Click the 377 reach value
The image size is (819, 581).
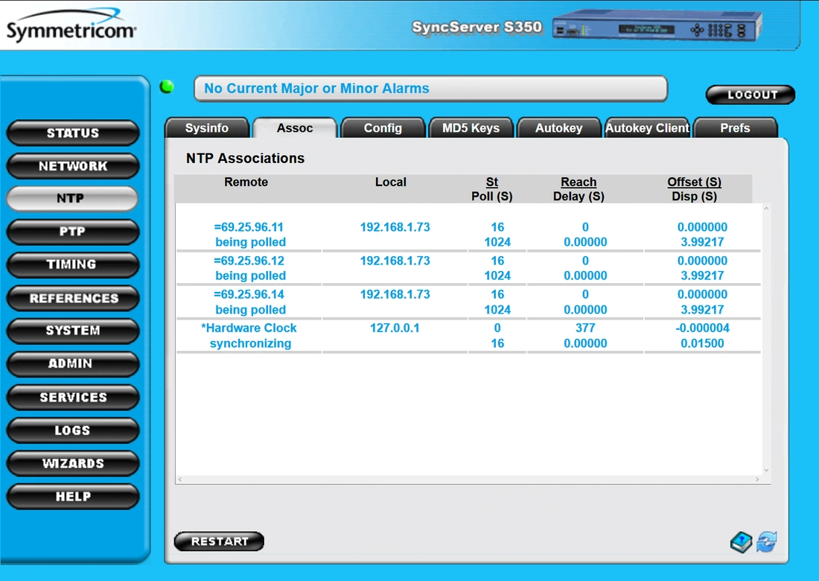click(x=585, y=328)
